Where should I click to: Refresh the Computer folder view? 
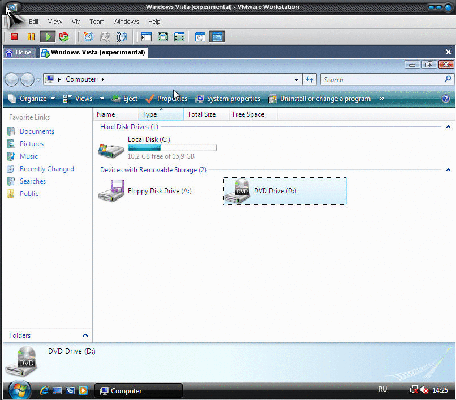[309, 79]
